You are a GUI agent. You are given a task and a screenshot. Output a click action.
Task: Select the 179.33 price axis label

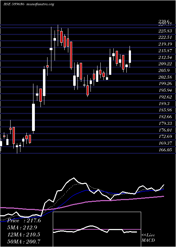point(165,123)
